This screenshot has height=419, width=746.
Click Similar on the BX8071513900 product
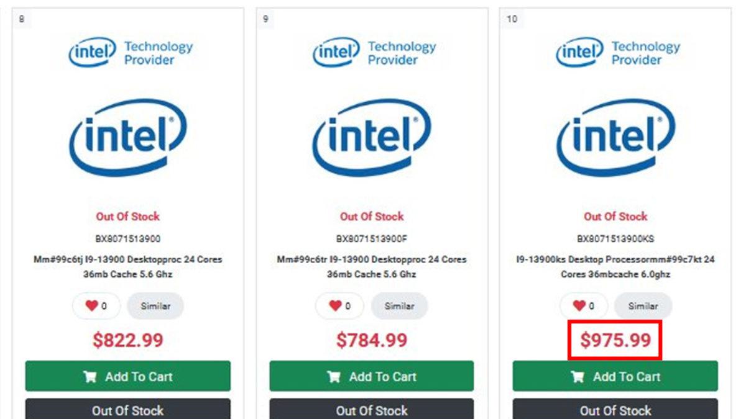click(156, 305)
